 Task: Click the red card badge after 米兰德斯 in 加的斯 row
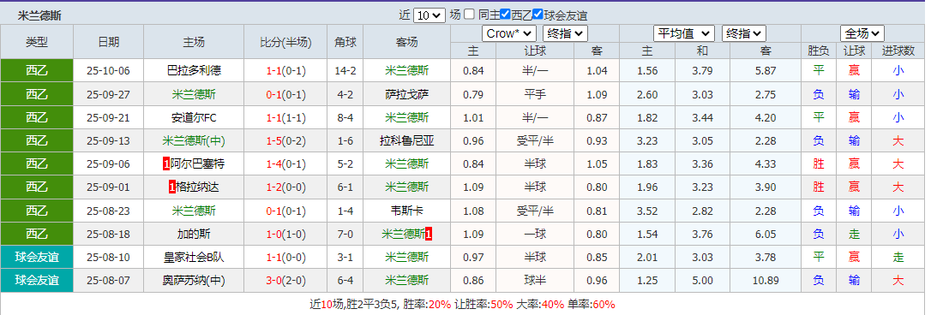429,235
